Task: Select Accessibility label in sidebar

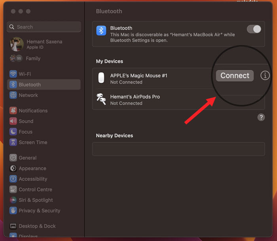Action: [33, 179]
